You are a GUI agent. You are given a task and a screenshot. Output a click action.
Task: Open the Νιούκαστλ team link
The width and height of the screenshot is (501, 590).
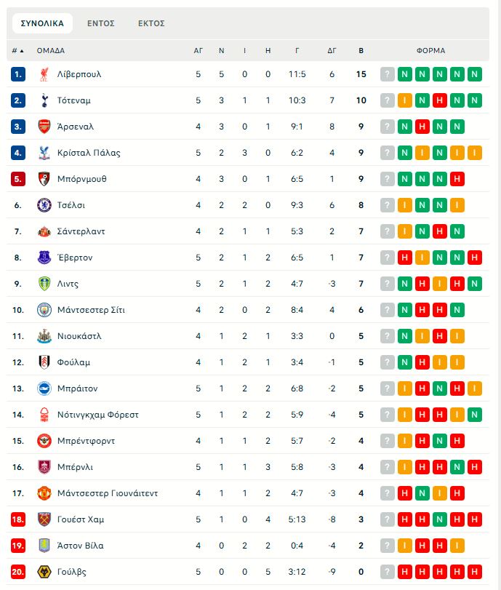79,336
